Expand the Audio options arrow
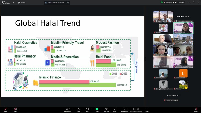 9,109
